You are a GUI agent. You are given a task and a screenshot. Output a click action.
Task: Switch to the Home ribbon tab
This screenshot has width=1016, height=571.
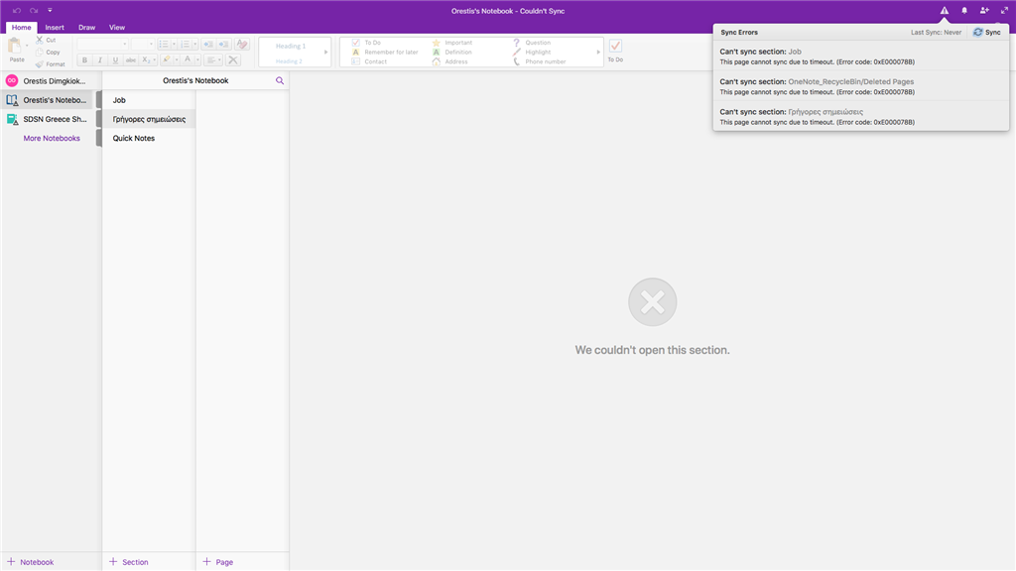[22, 27]
